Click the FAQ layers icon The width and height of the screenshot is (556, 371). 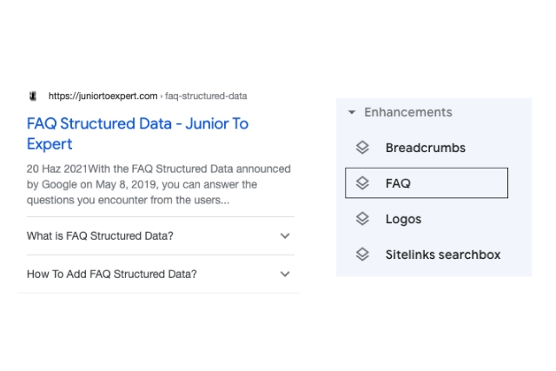click(x=363, y=183)
